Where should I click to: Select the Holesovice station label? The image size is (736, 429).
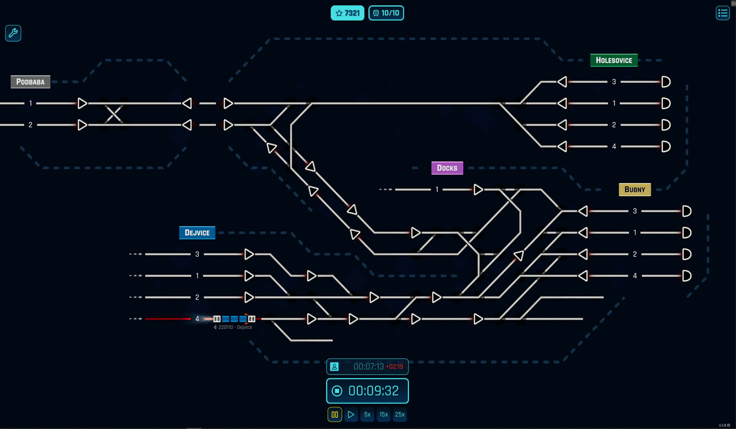[614, 60]
